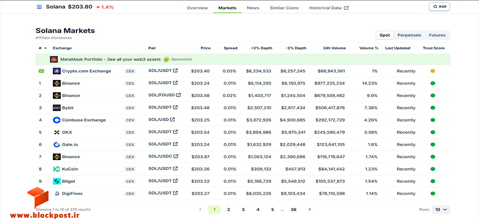Viewport: 479px width, 224px height.
Task: Open external link icon for SOL/FDUSD pair
Action: click(x=178, y=95)
